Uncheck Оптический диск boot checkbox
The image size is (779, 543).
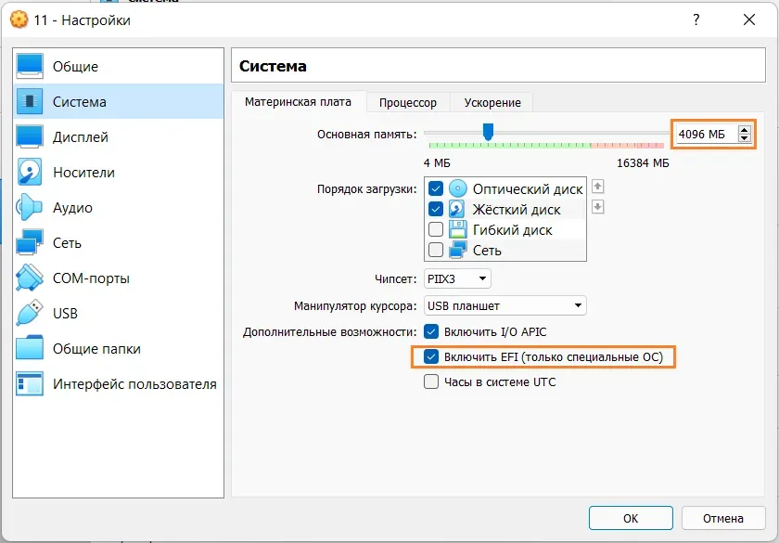coord(436,188)
